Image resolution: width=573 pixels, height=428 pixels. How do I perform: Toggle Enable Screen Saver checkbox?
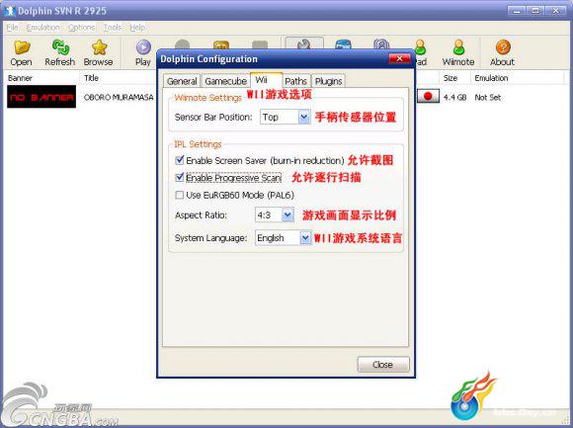pyautogui.click(x=180, y=160)
